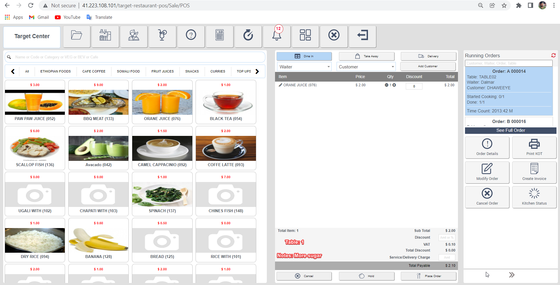Add BANANA (128) to order

pyautogui.click(x=99, y=240)
